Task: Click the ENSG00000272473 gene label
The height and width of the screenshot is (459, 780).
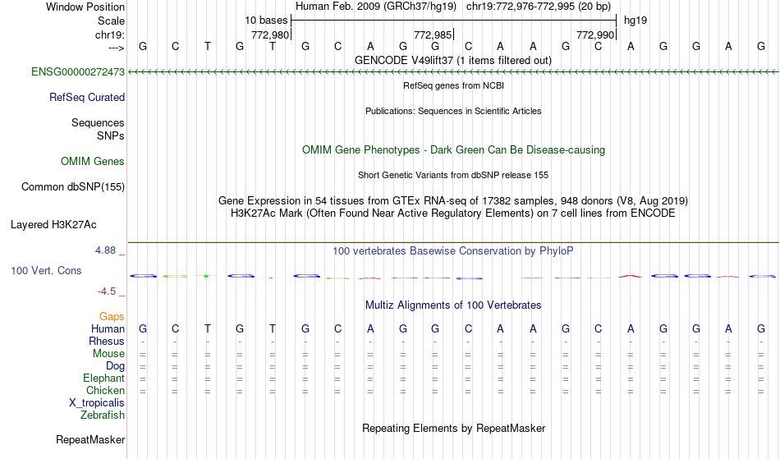Action: (x=78, y=71)
